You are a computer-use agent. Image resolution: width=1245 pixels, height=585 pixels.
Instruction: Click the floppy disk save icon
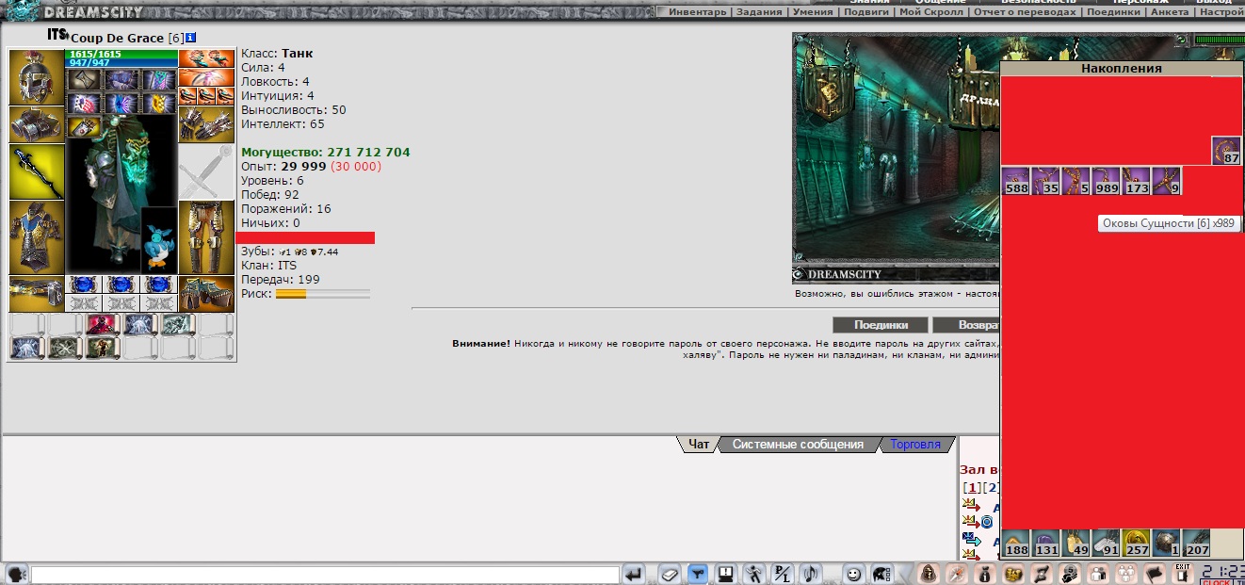726,573
